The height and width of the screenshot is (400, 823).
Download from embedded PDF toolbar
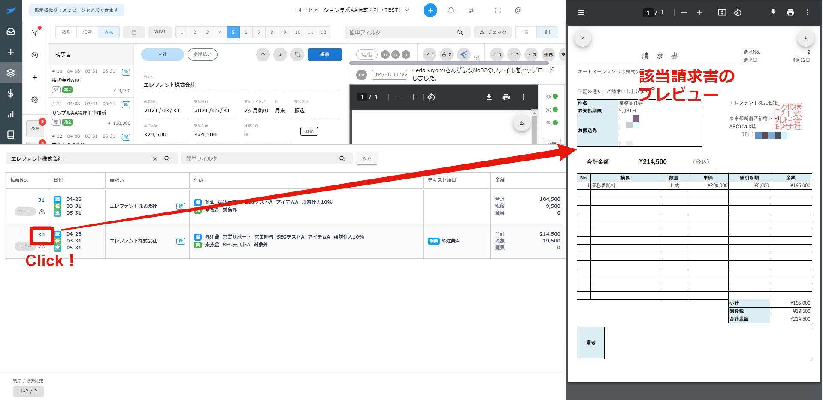click(x=489, y=97)
